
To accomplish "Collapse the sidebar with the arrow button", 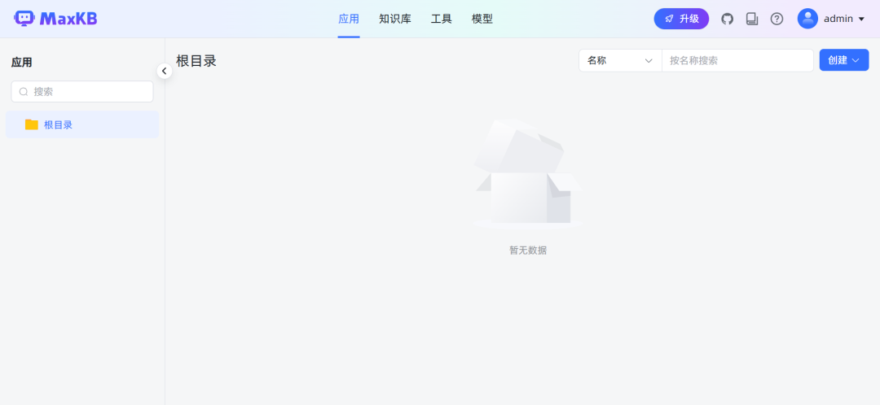I will click(165, 71).
